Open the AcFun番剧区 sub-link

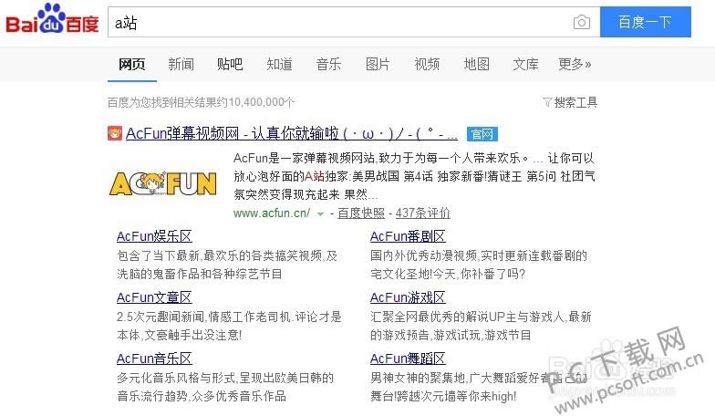(x=408, y=237)
